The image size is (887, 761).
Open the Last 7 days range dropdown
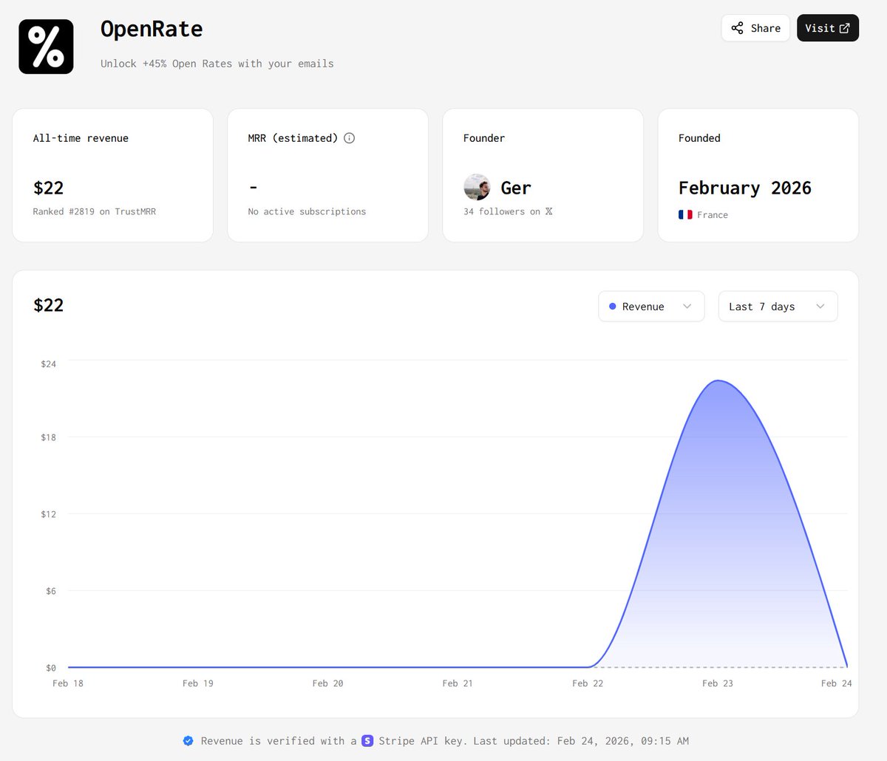coord(778,307)
